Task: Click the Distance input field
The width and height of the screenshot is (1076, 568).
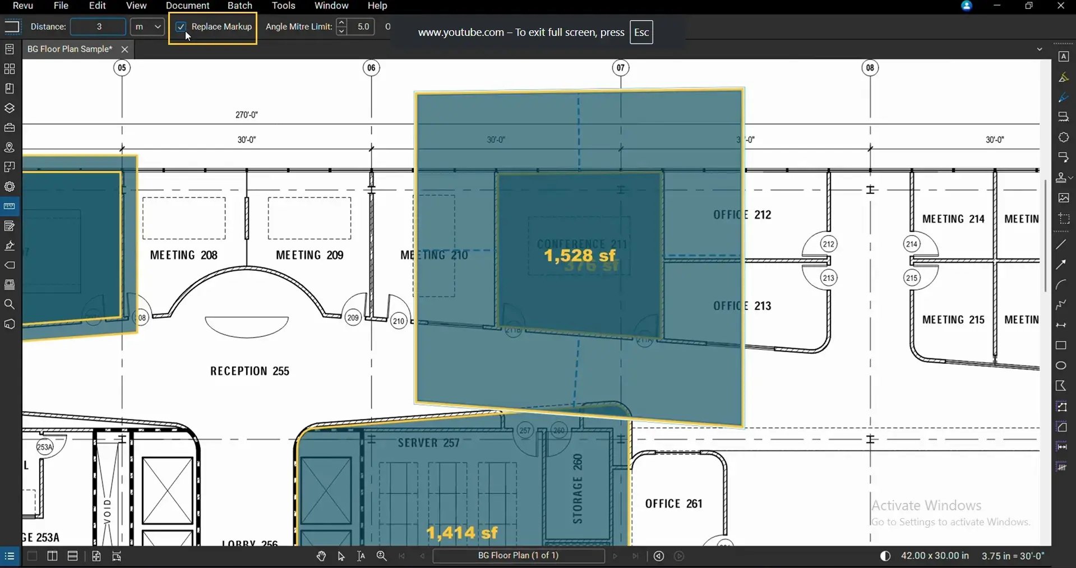Action: pos(98,26)
